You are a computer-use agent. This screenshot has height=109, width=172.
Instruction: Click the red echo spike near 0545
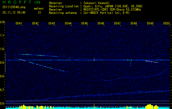94,59
